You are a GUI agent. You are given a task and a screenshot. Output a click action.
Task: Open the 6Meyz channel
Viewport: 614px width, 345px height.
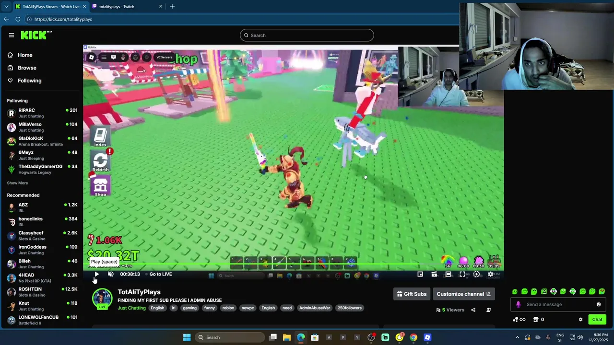click(x=42, y=155)
